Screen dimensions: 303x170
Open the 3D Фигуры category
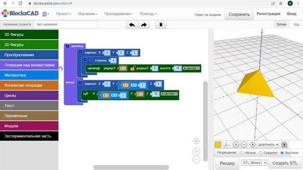pos(29,34)
